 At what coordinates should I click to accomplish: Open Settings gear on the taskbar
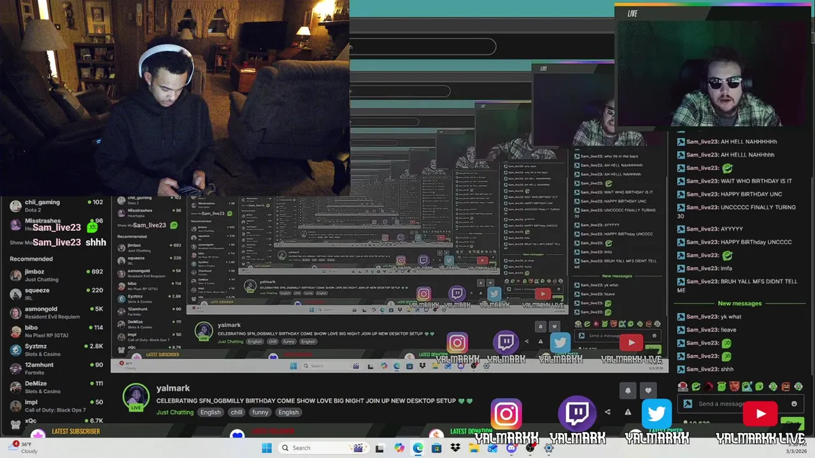coord(548,448)
